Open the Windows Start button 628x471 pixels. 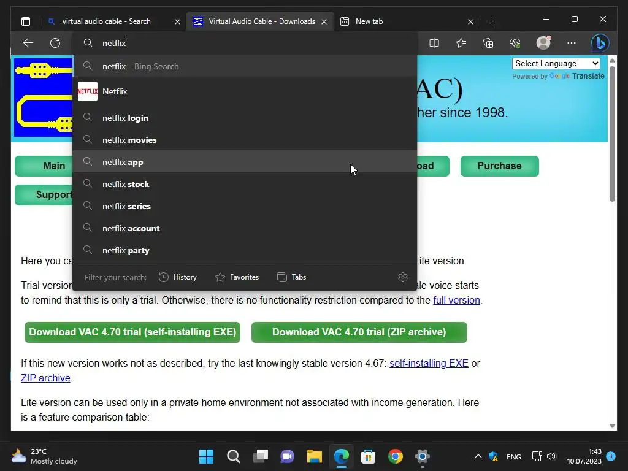(206, 456)
